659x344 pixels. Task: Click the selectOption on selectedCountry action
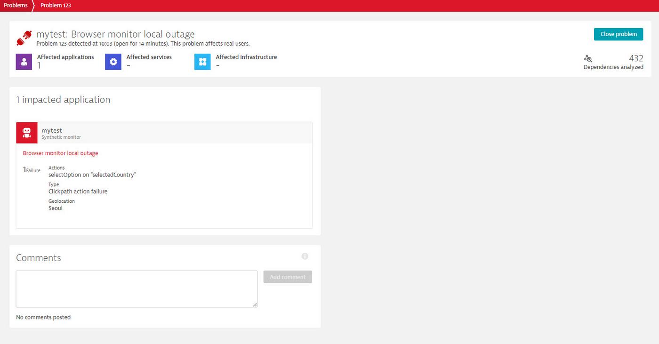point(92,174)
